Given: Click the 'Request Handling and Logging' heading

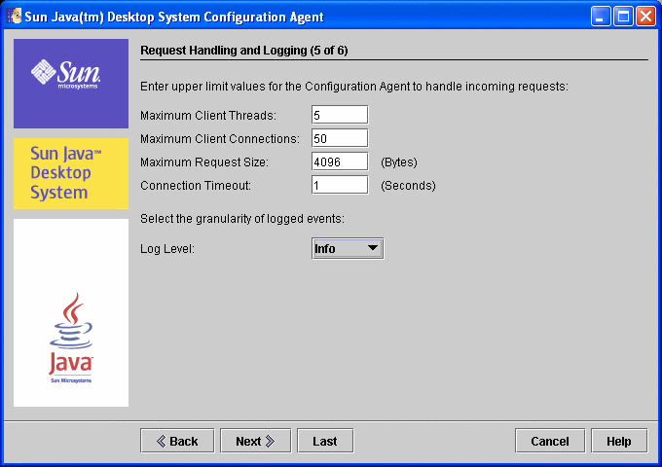Looking at the screenshot, I should (x=244, y=51).
